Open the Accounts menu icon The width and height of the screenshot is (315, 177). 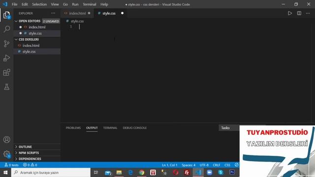tap(6, 140)
